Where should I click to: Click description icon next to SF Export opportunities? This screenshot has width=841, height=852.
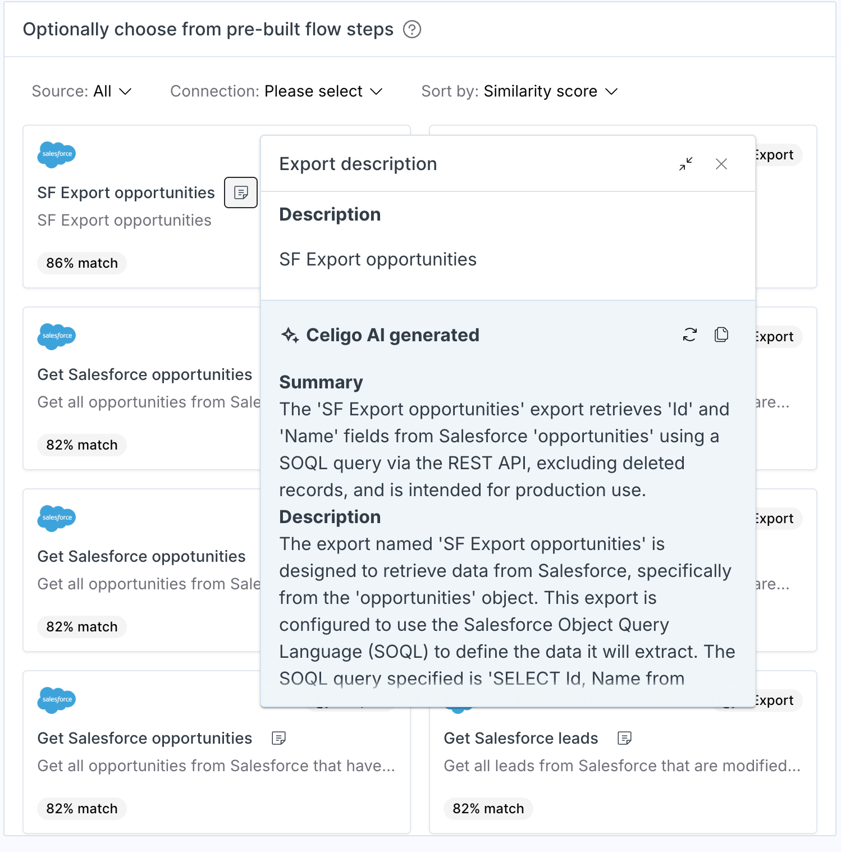(x=241, y=193)
